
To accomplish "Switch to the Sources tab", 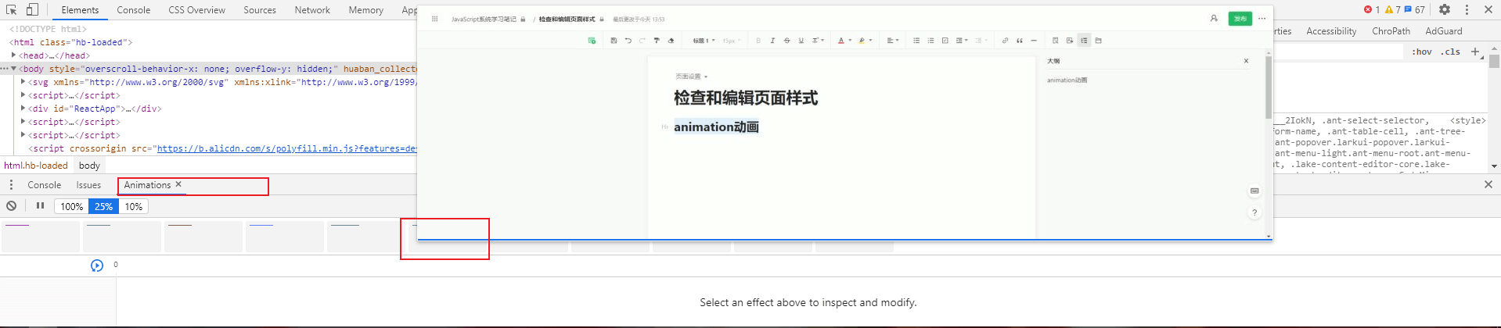I will [260, 10].
